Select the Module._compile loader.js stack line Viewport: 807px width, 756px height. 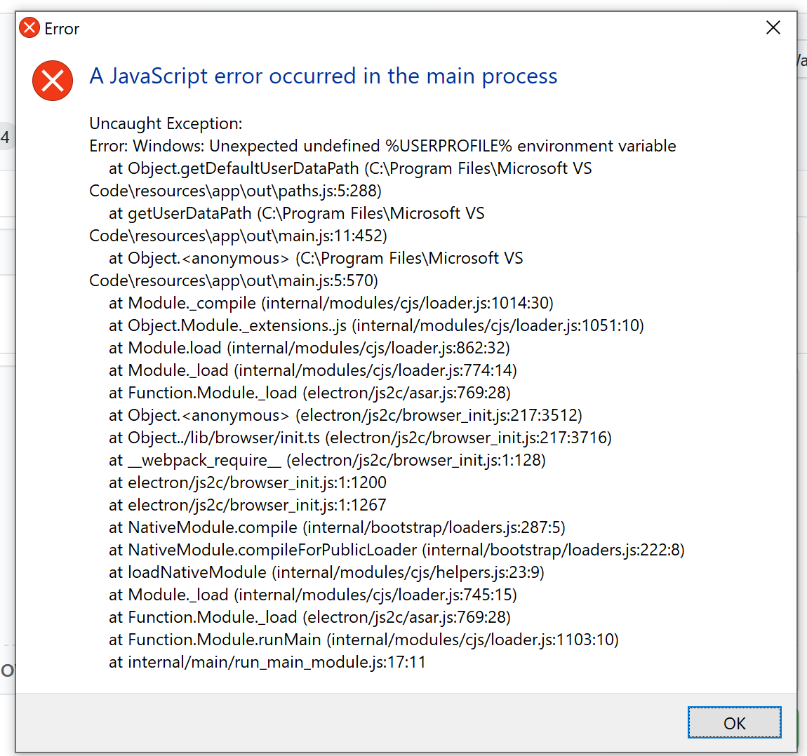(x=330, y=303)
